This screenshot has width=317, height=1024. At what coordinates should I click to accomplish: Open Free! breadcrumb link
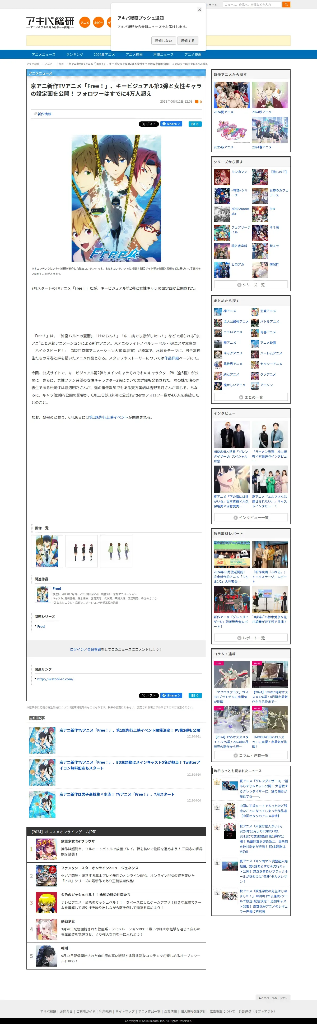click(61, 63)
